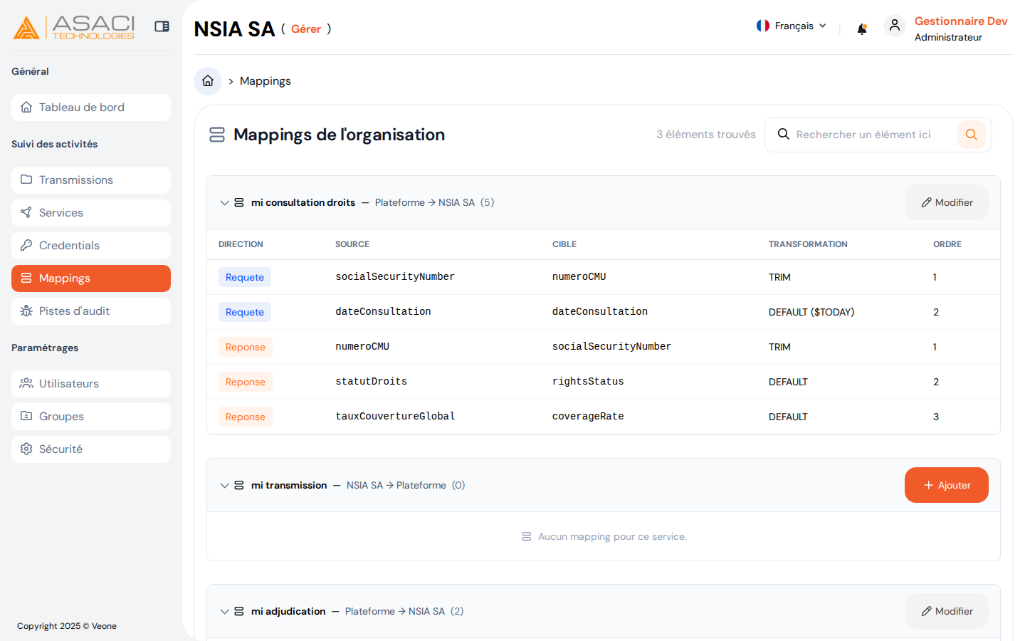Click the Reponse badge for statutDroits row
The image size is (1025, 641).
[246, 382]
